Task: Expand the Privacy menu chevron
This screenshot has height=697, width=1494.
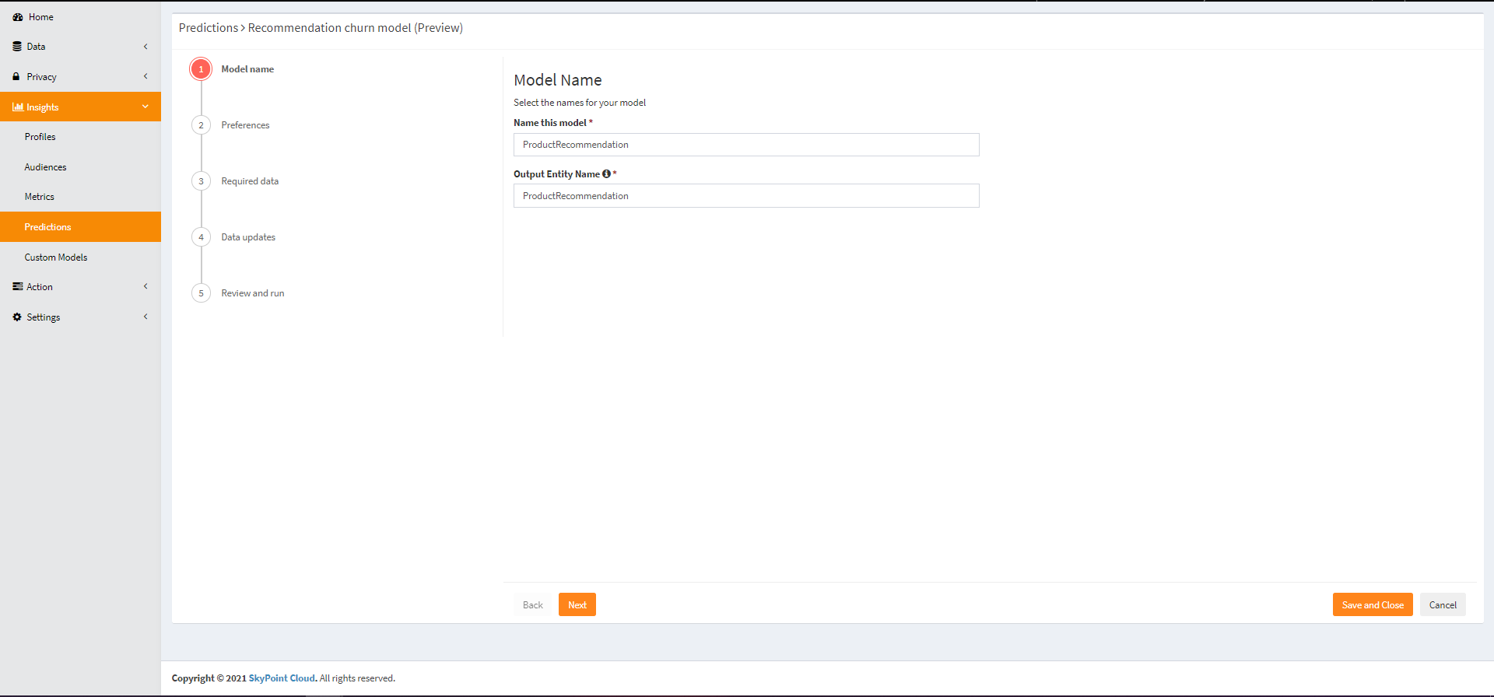Action: (x=146, y=76)
